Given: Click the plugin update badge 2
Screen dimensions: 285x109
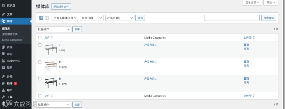Looking at the screenshot, I should [16, 84].
